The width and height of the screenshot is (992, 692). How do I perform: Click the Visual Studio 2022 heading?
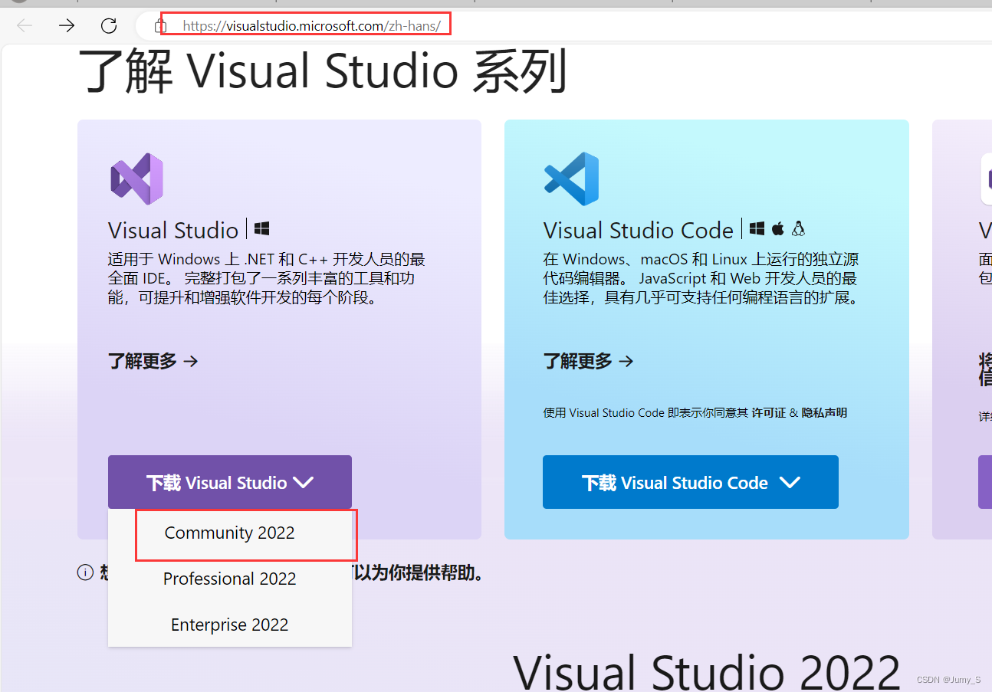(706, 671)
